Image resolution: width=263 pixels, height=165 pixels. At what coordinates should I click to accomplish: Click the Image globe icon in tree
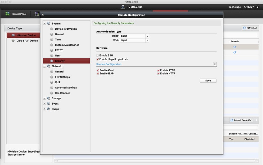[x=49, y=109]
